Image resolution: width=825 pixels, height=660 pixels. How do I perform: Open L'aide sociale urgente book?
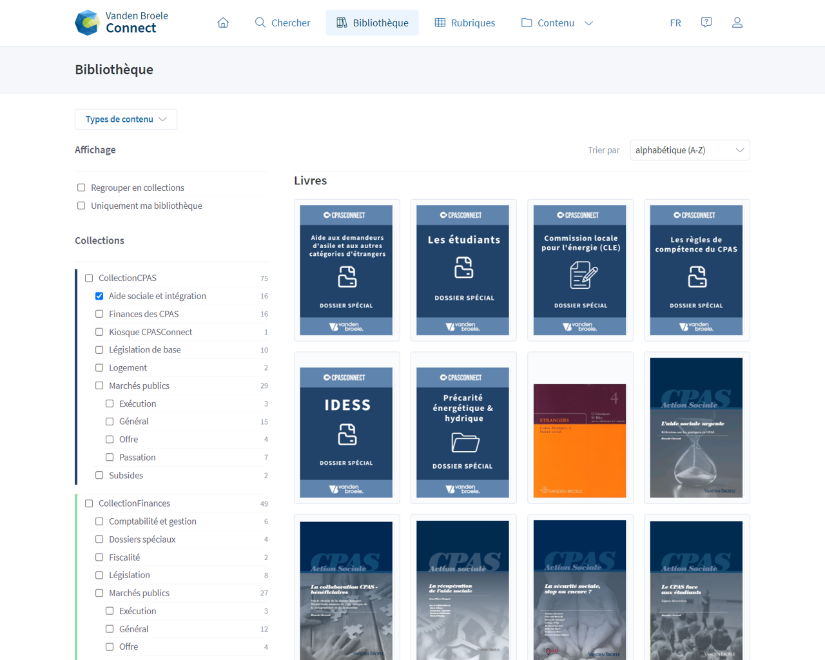point(697,428)
